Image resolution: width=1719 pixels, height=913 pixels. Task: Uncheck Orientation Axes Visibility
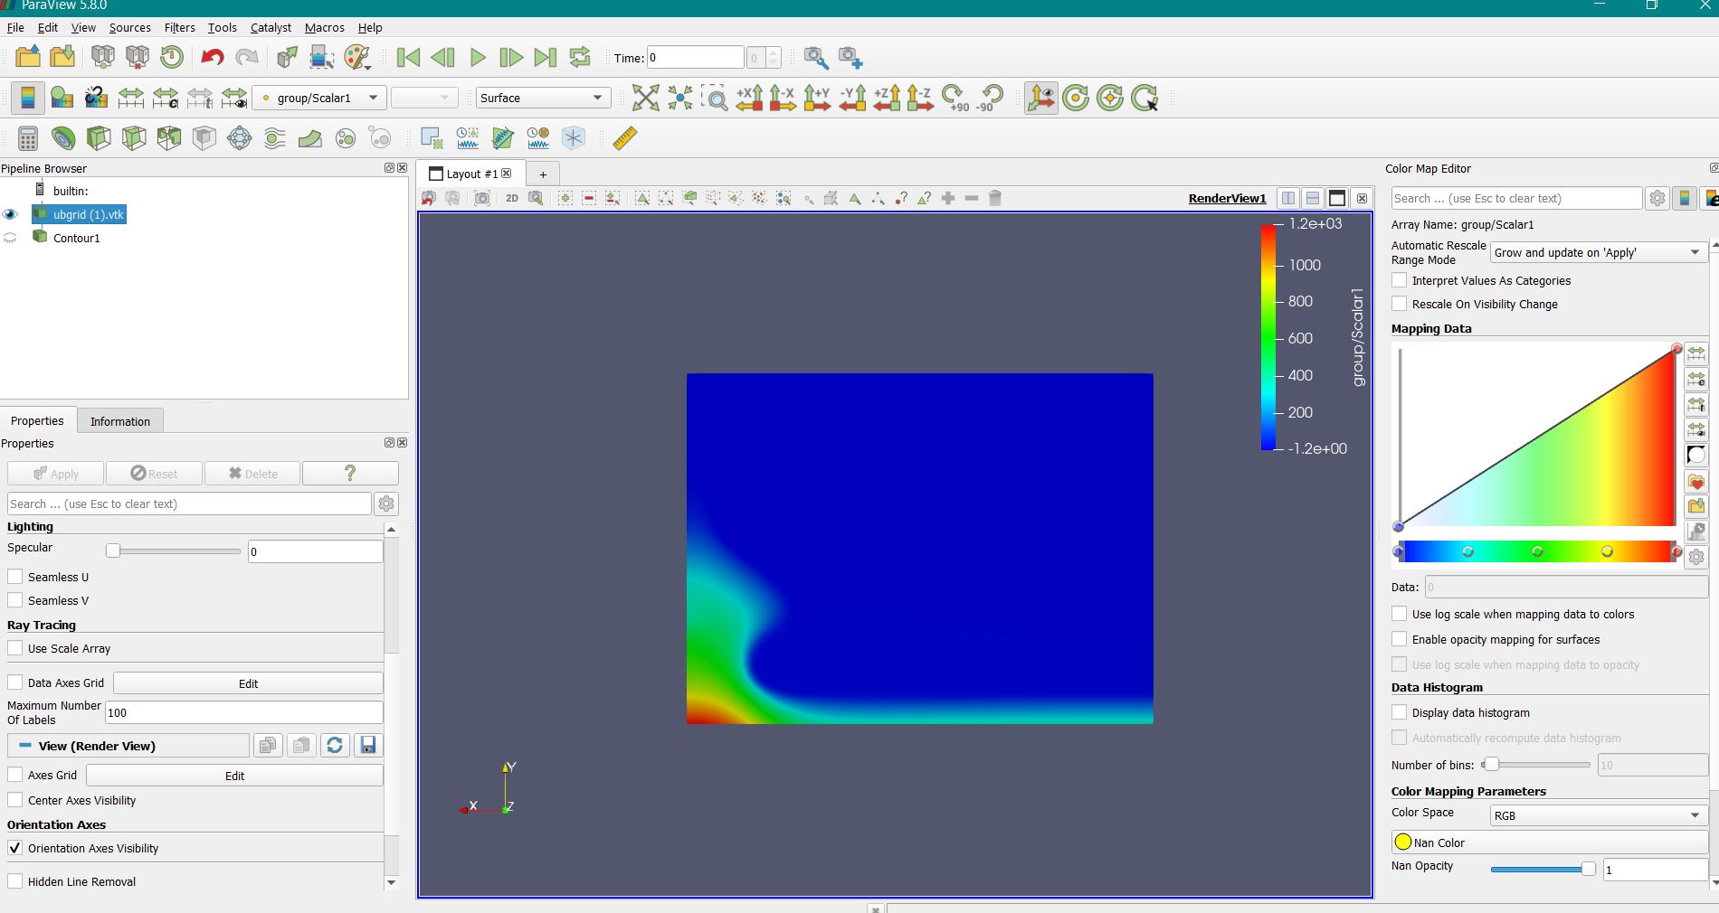(15, 848)
